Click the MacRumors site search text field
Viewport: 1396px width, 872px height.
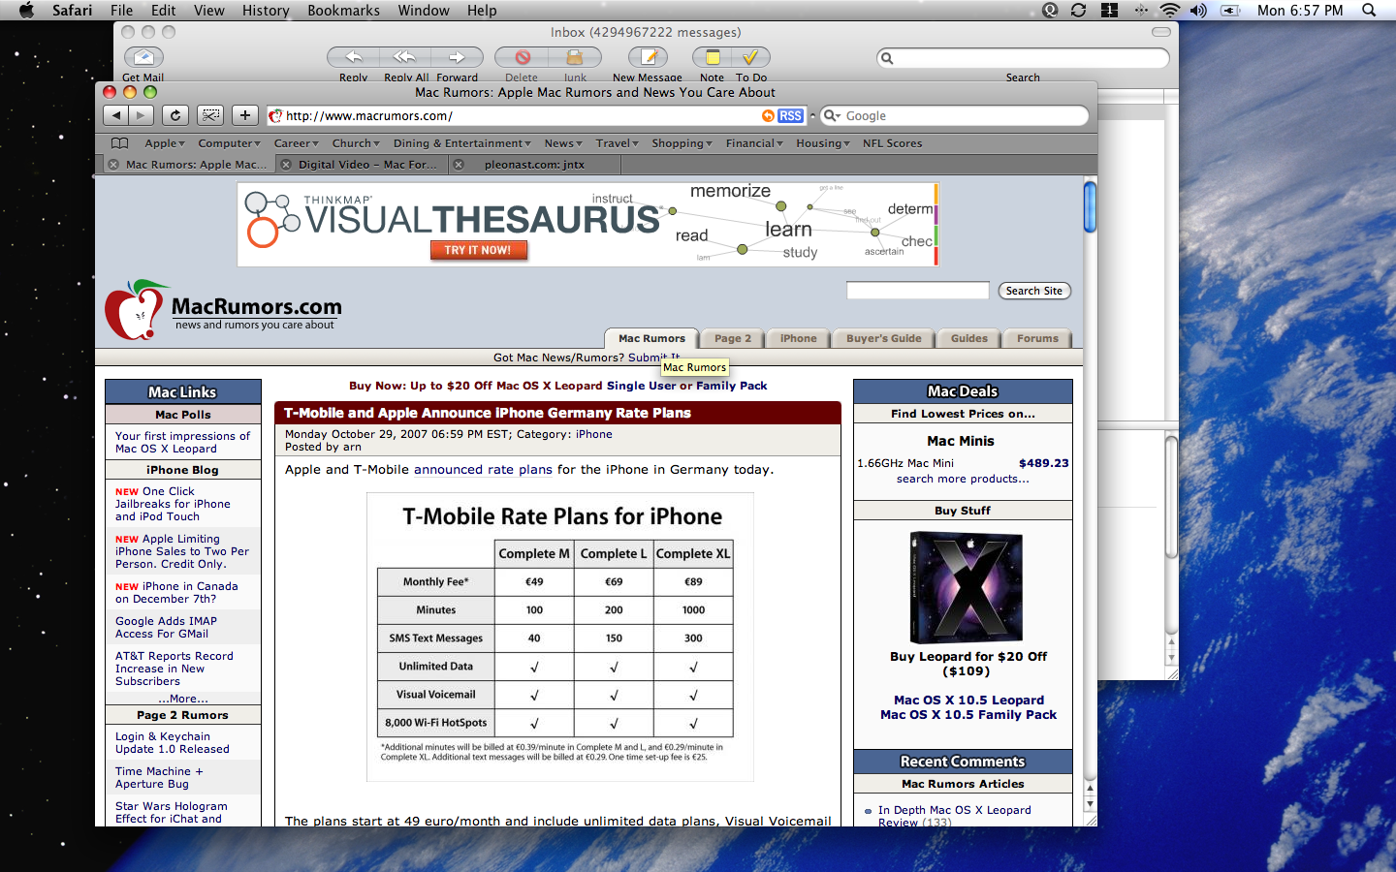coord(918,291)
